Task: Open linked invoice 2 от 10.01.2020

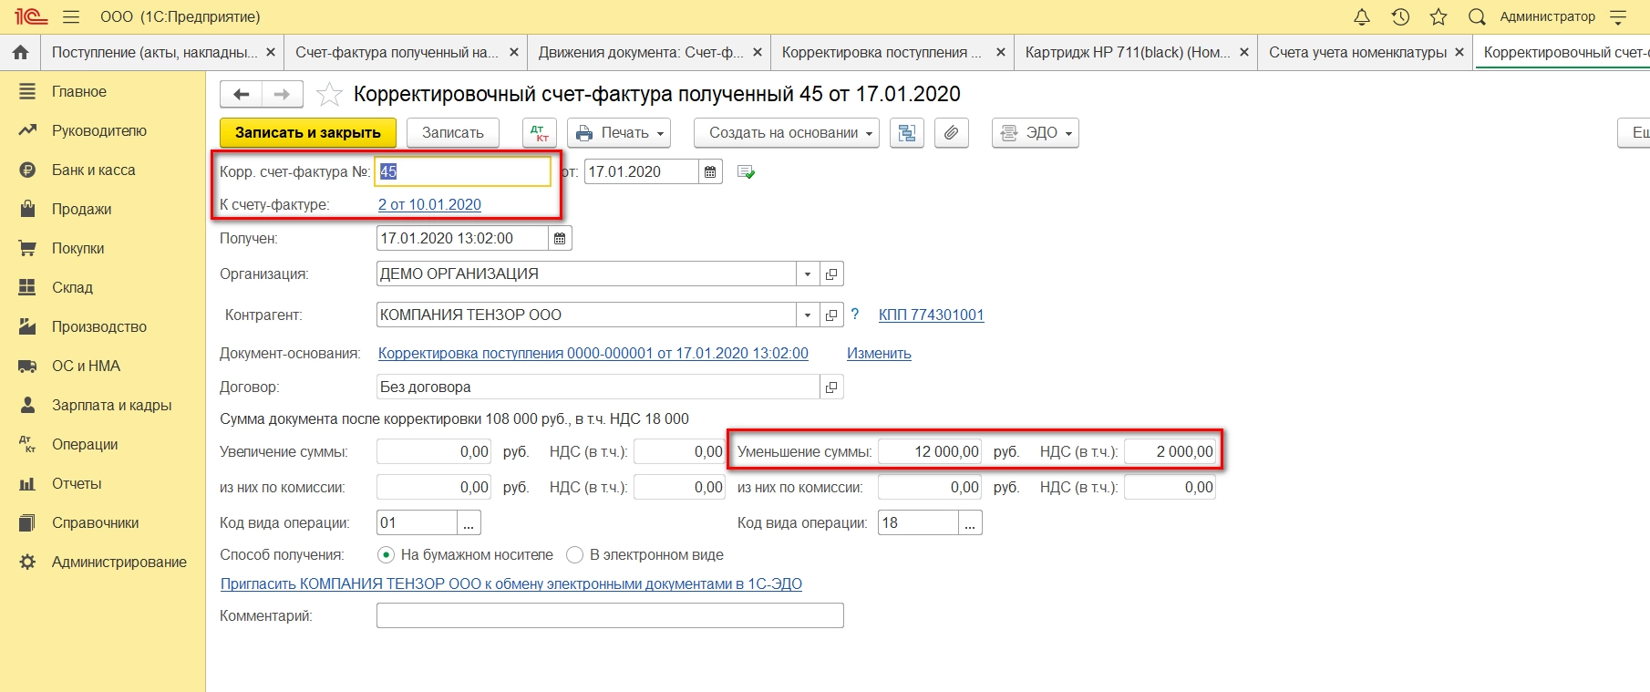Action: point(429,204)
